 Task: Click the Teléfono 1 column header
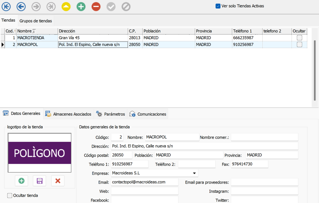point(247,31)
